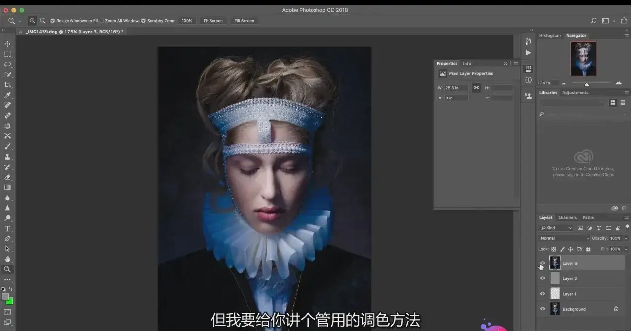The width and height of the screenshot is (631, 331).
Task: Select the Crop tool
Action: 7,85
